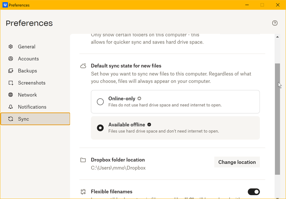Open help with the question mark icon
286x199 pixels.
(x=275, y=23)
